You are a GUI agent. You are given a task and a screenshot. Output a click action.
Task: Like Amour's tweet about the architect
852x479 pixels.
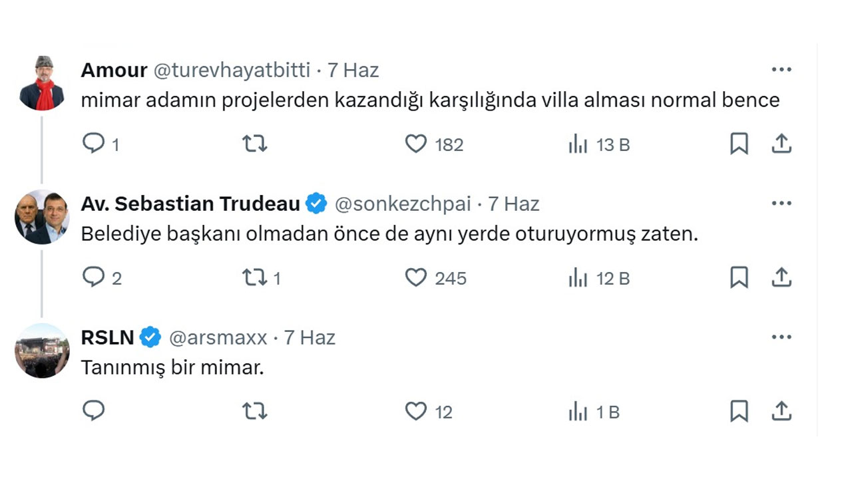click(x=415, y=144)
